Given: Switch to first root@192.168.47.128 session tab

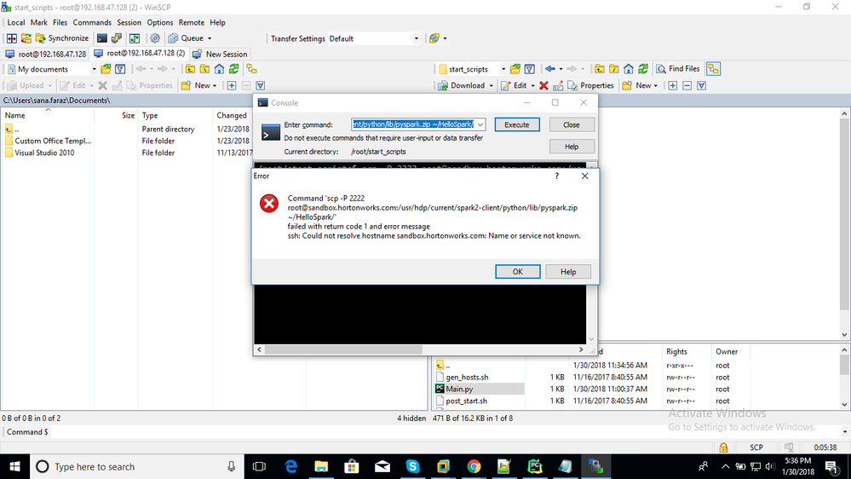Looking at the screenshot, I should pyautogui.click(x=46, y=54).
